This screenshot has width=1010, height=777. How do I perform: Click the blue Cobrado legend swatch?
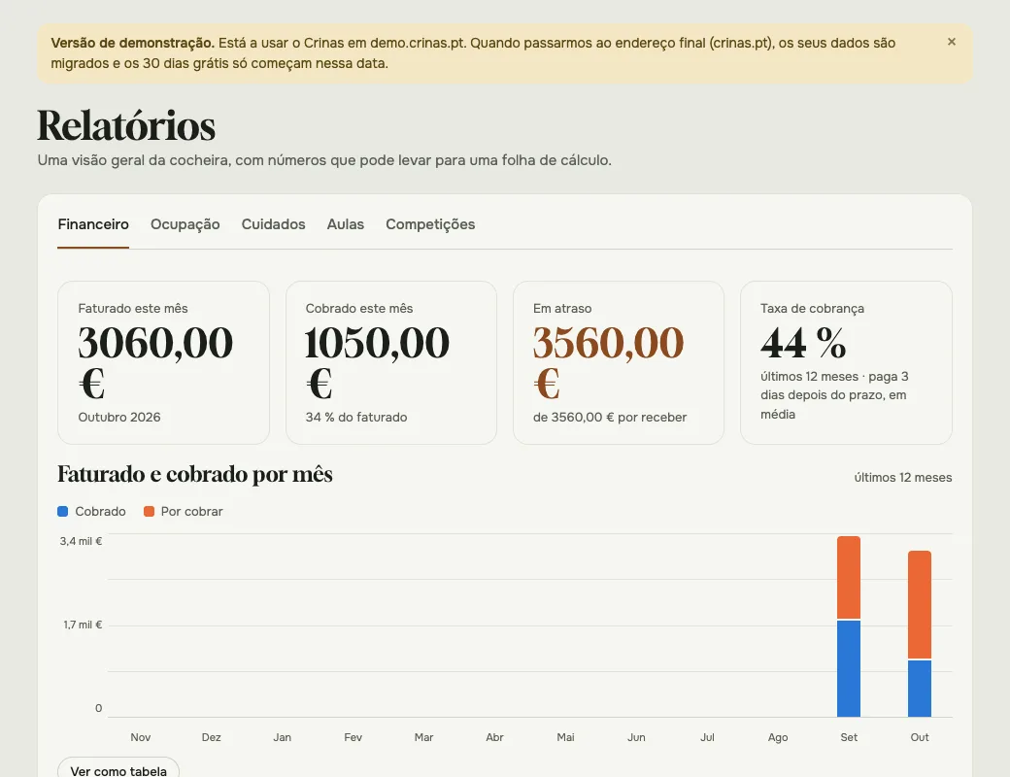click(x=62, y=512)
